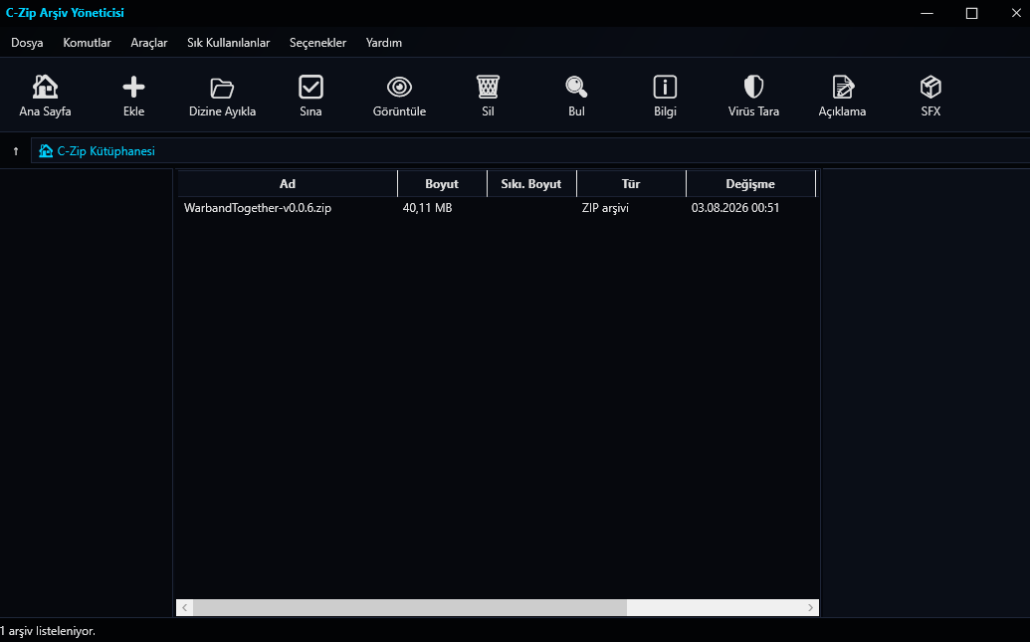Screen dimensions: 1030x642
Task: Open the Açıklama comment tool
Action: [x=842, y=87]
